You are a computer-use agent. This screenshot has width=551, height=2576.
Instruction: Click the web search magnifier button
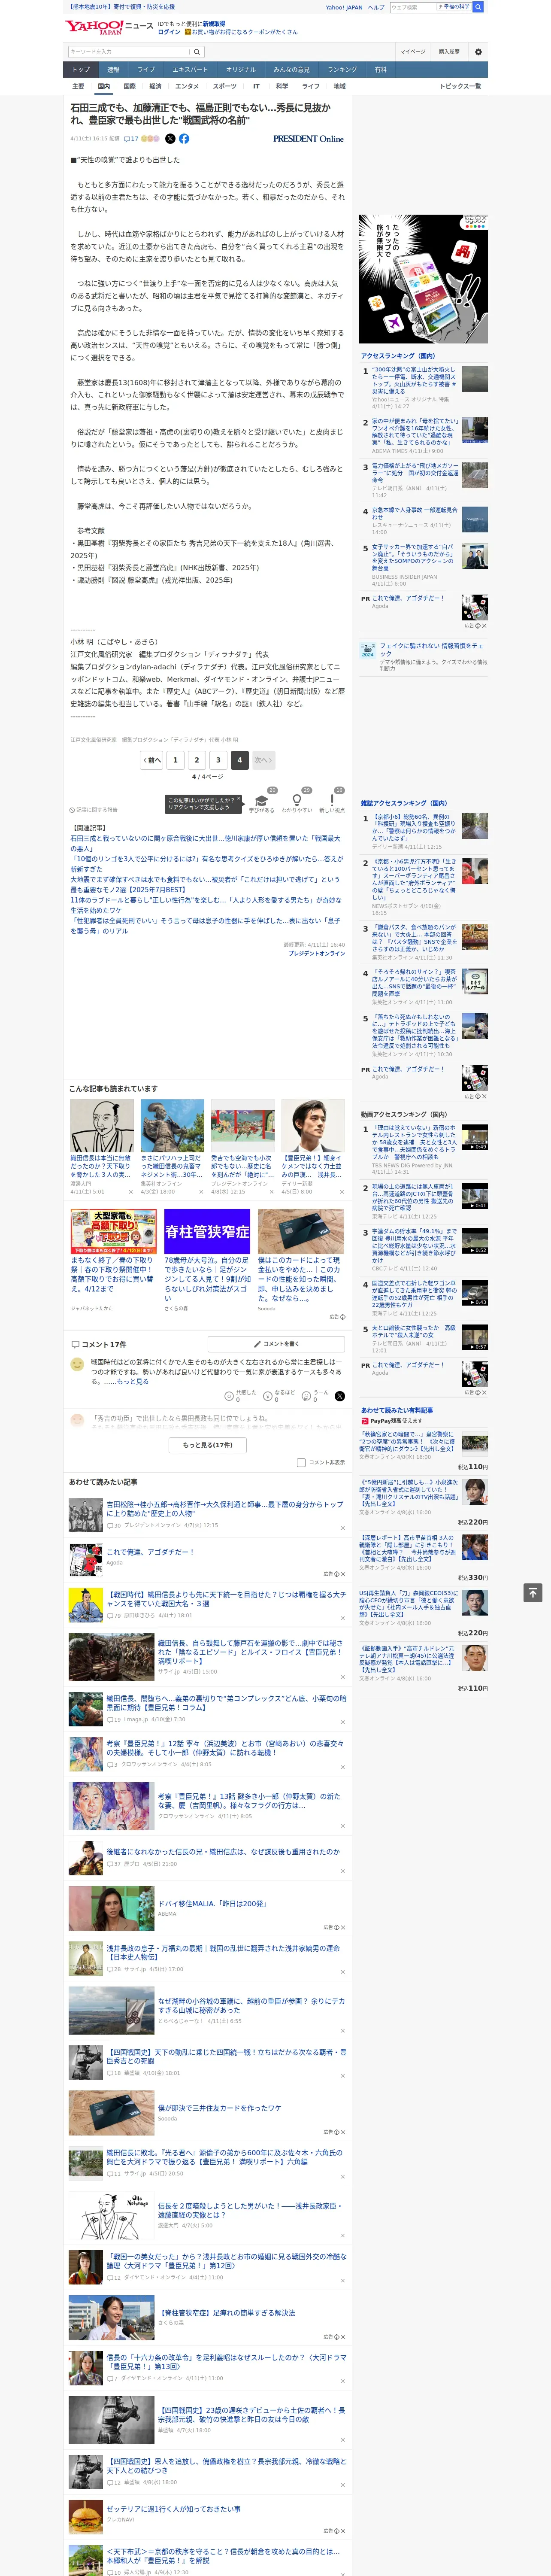coord(478,7)
